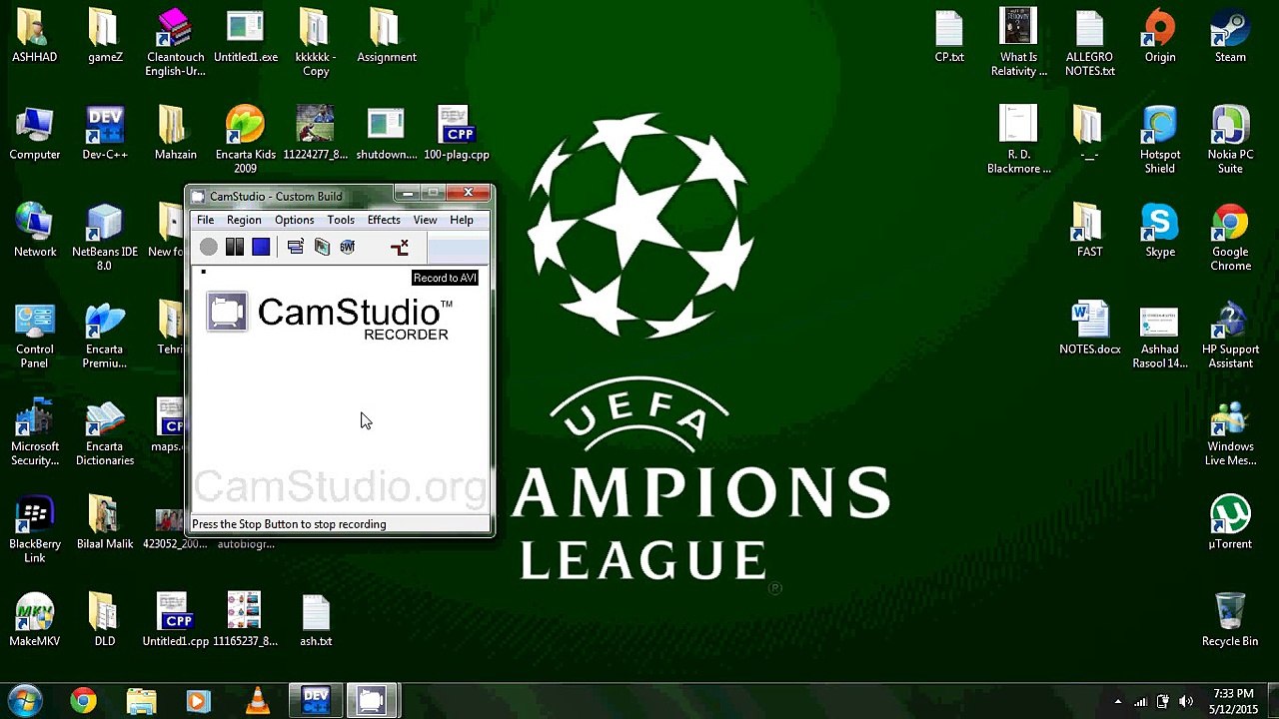The width and height of the screenshot is (1279, 719).
Task: Select the Encarta Kids 2009 shortcut
Action: click(246, 140)
